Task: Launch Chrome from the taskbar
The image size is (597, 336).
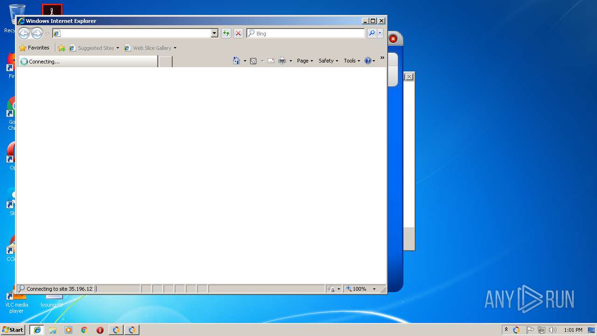Action: tap(84, 330)
